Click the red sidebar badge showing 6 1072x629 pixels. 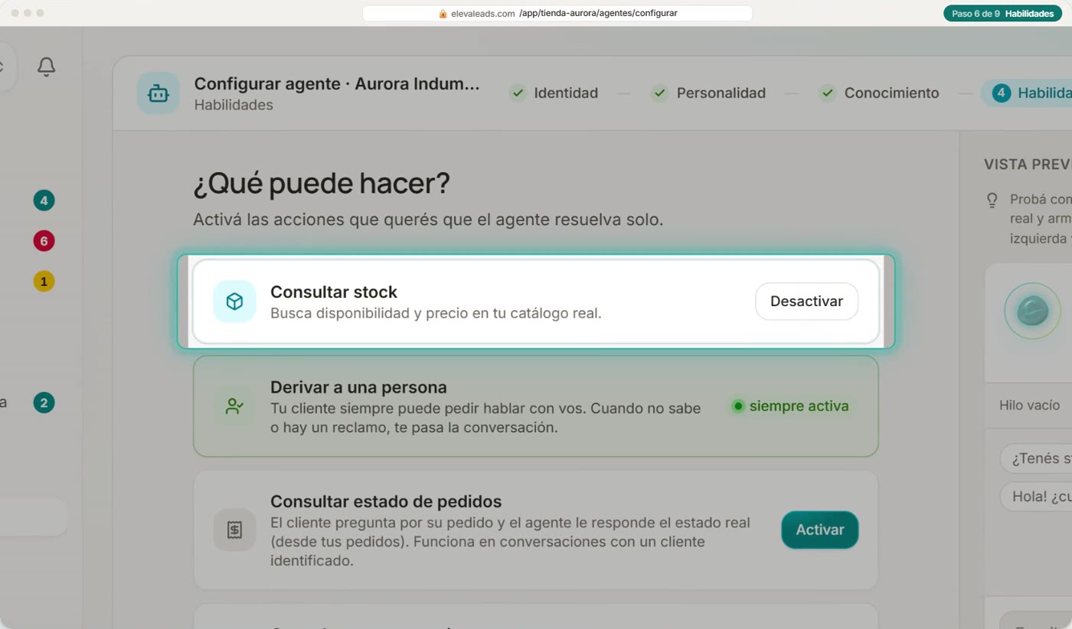[44, 242]
